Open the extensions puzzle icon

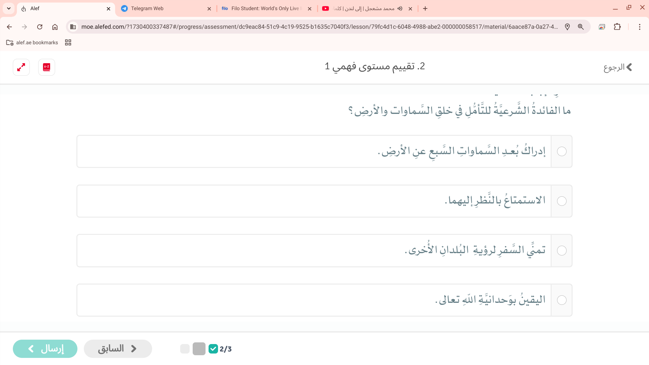click(x=617, y=27)
